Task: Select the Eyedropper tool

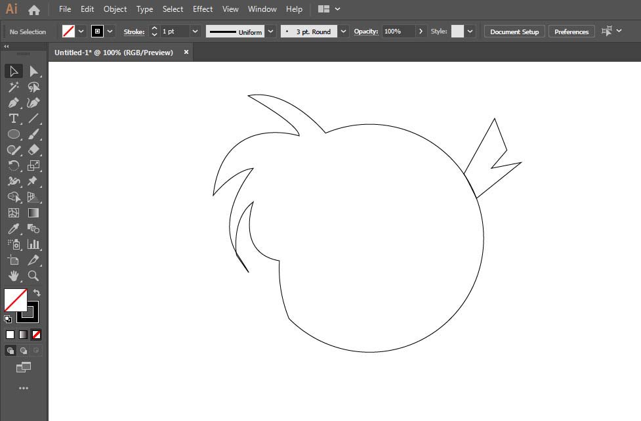Action: [14, 229]
